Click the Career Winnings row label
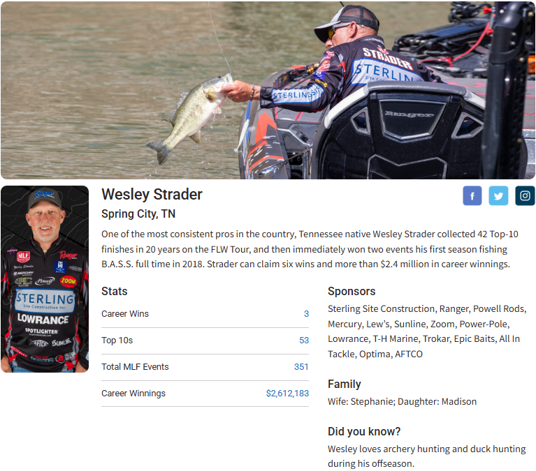 [x=133, y=393]
